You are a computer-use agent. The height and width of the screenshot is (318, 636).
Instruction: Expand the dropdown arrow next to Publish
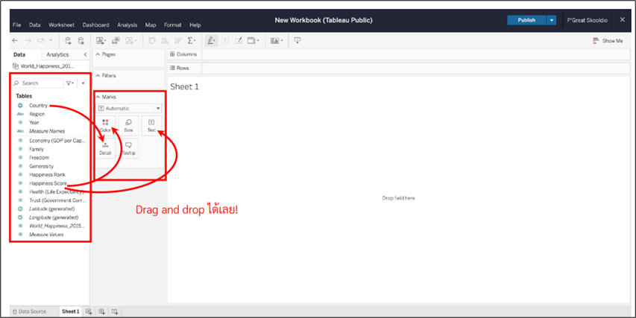pos(552,20)
